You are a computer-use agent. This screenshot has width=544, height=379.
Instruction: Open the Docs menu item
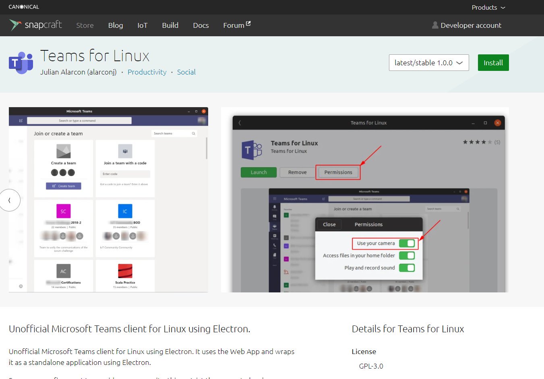tap(201, 25)
